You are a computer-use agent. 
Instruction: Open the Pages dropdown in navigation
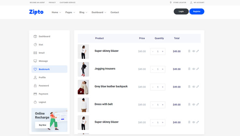(70, 12)
